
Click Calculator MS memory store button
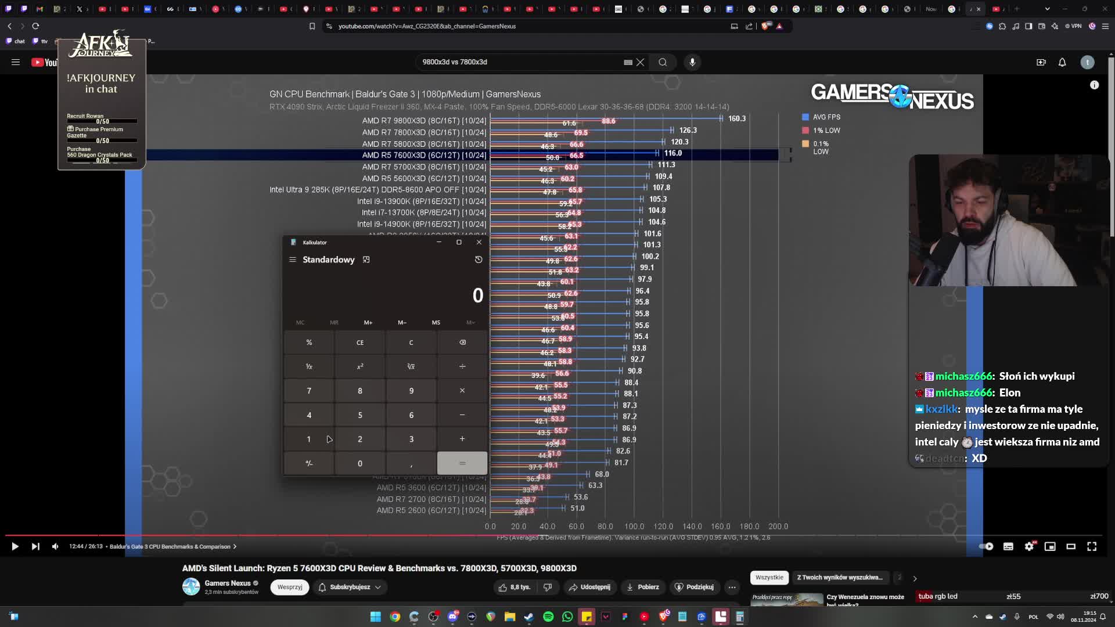pyautogui.click(x=436, y=322)
